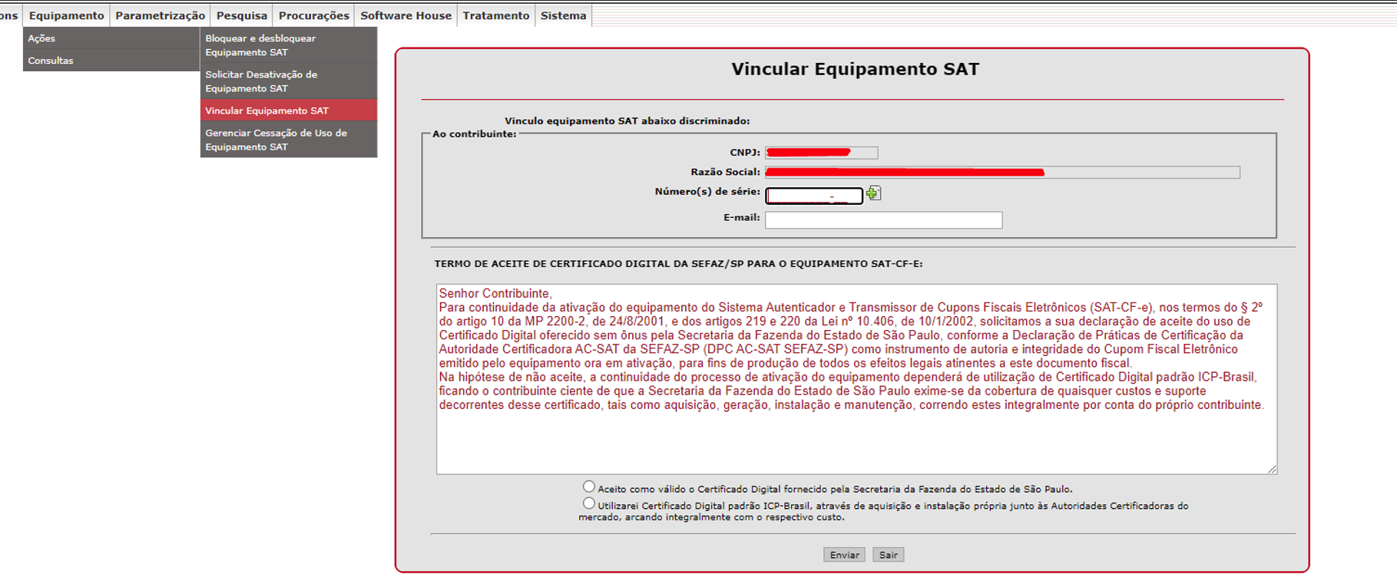
Task: Click the Vincular Equipamento SAT page title
Action: tap(855, 69)
